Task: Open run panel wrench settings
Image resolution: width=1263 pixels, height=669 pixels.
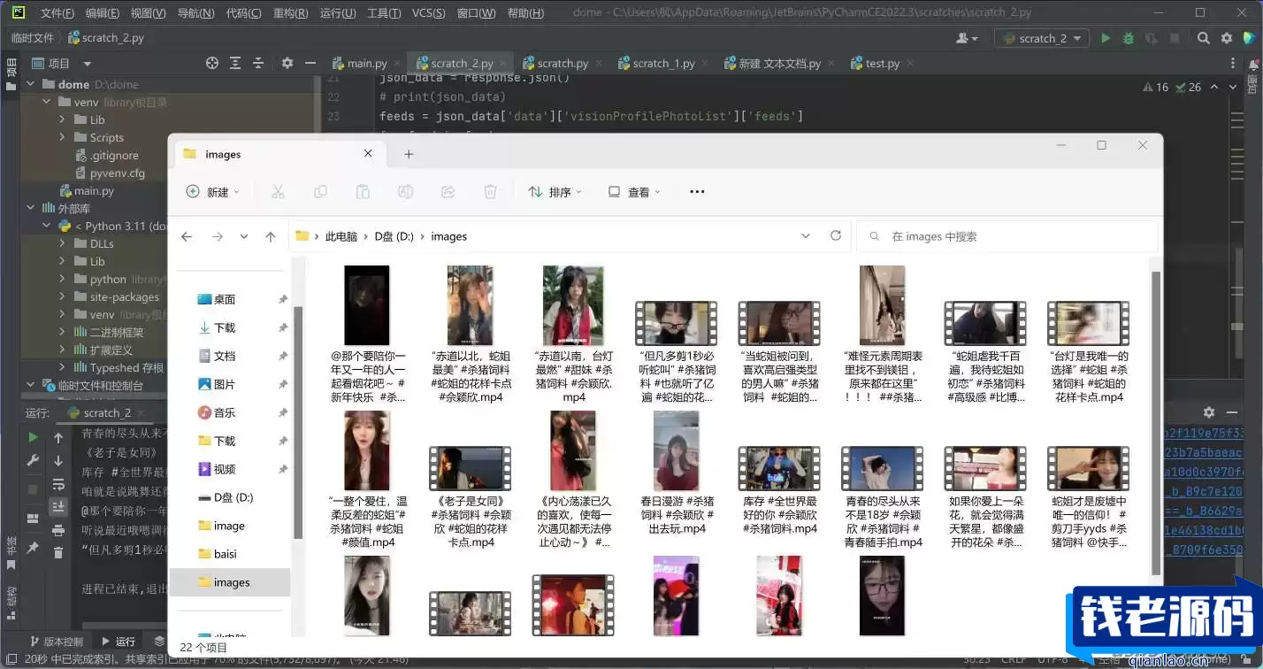Action: [33, 460]
